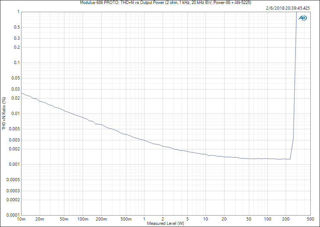Click the x-axis value 50m
The width and height of the screenshot is (320, 227).
(64, 219)
